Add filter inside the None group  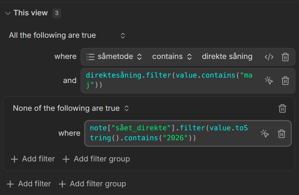pos(33,159)
